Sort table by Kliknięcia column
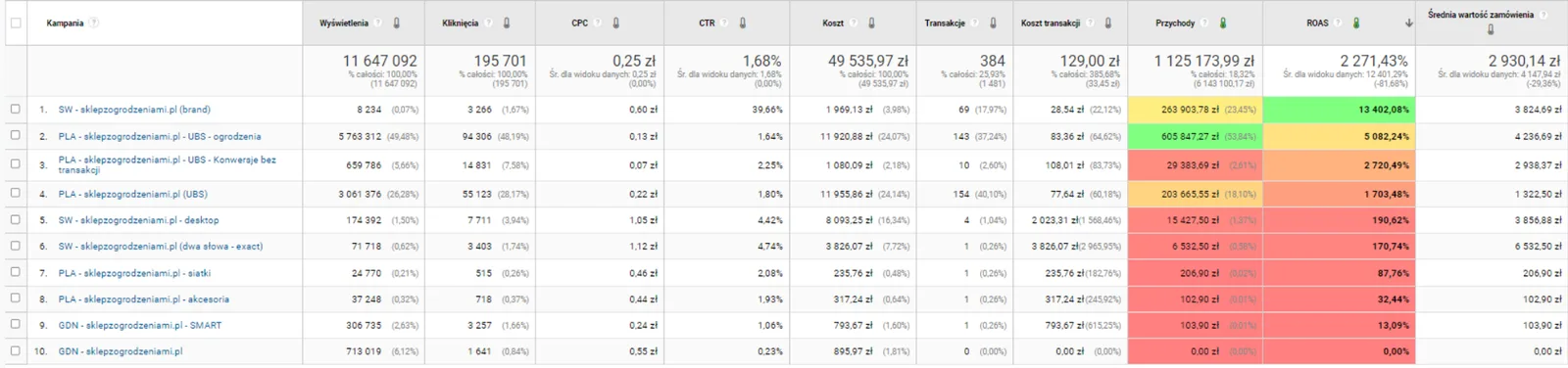The width and height of the screenshot is (1568, 368). tap(461, 23)
